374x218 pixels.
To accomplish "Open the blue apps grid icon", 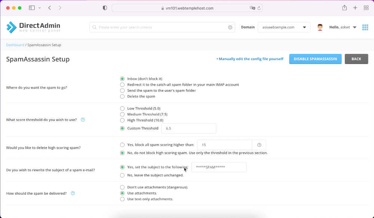I will tap(365, 27).
